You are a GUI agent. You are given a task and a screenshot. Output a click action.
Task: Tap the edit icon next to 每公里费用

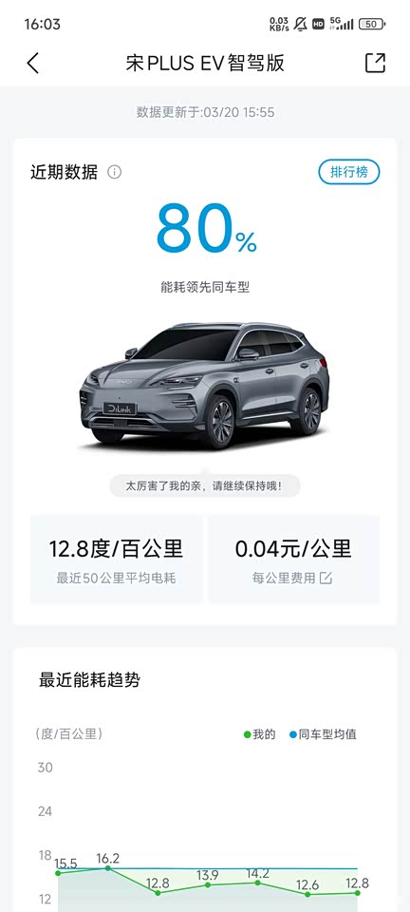pyautogui.click(x=326, y=579)
